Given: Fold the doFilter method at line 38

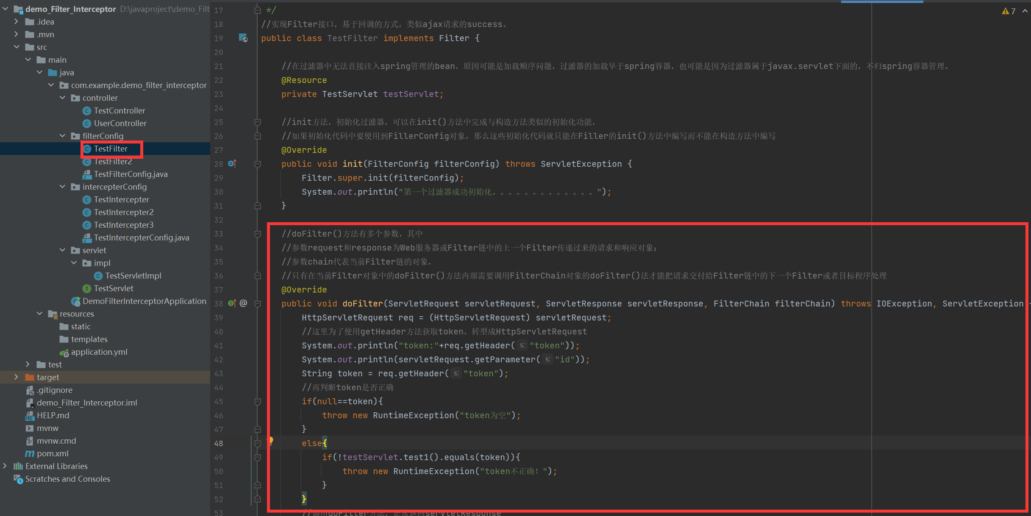Looking at the screenshot, I should click(x=257, y=304).
